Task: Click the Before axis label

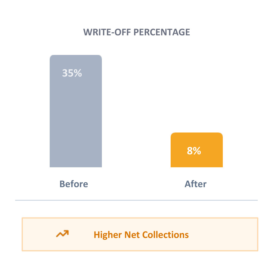Action: (x=74, y=184)
